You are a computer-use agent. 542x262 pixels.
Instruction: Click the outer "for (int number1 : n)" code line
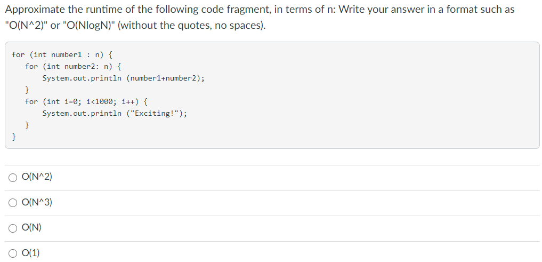pyautogui.click(x=61, y=54)
